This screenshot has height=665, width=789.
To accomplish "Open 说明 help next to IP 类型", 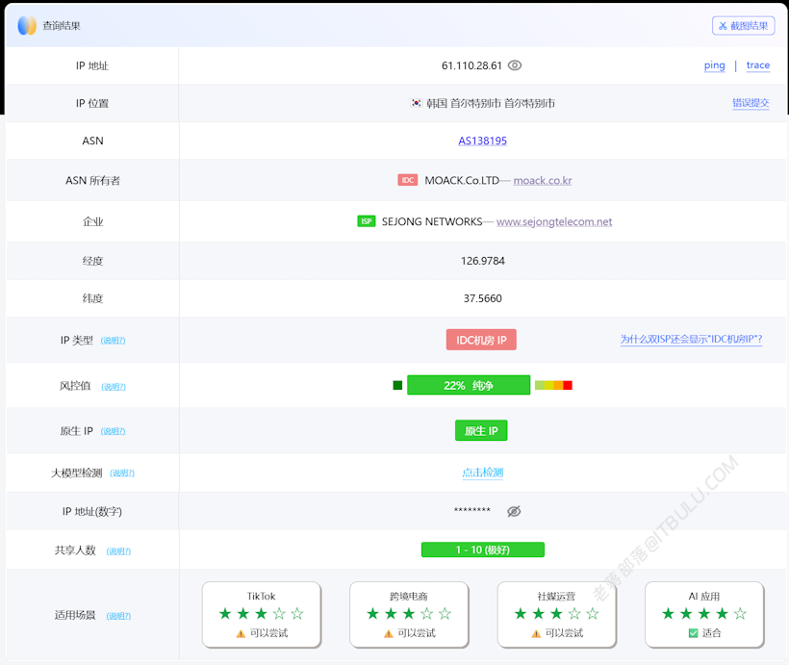I will [113, 341].
